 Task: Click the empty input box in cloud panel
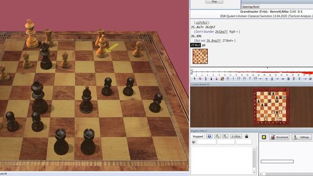click(x=277, y=161)
